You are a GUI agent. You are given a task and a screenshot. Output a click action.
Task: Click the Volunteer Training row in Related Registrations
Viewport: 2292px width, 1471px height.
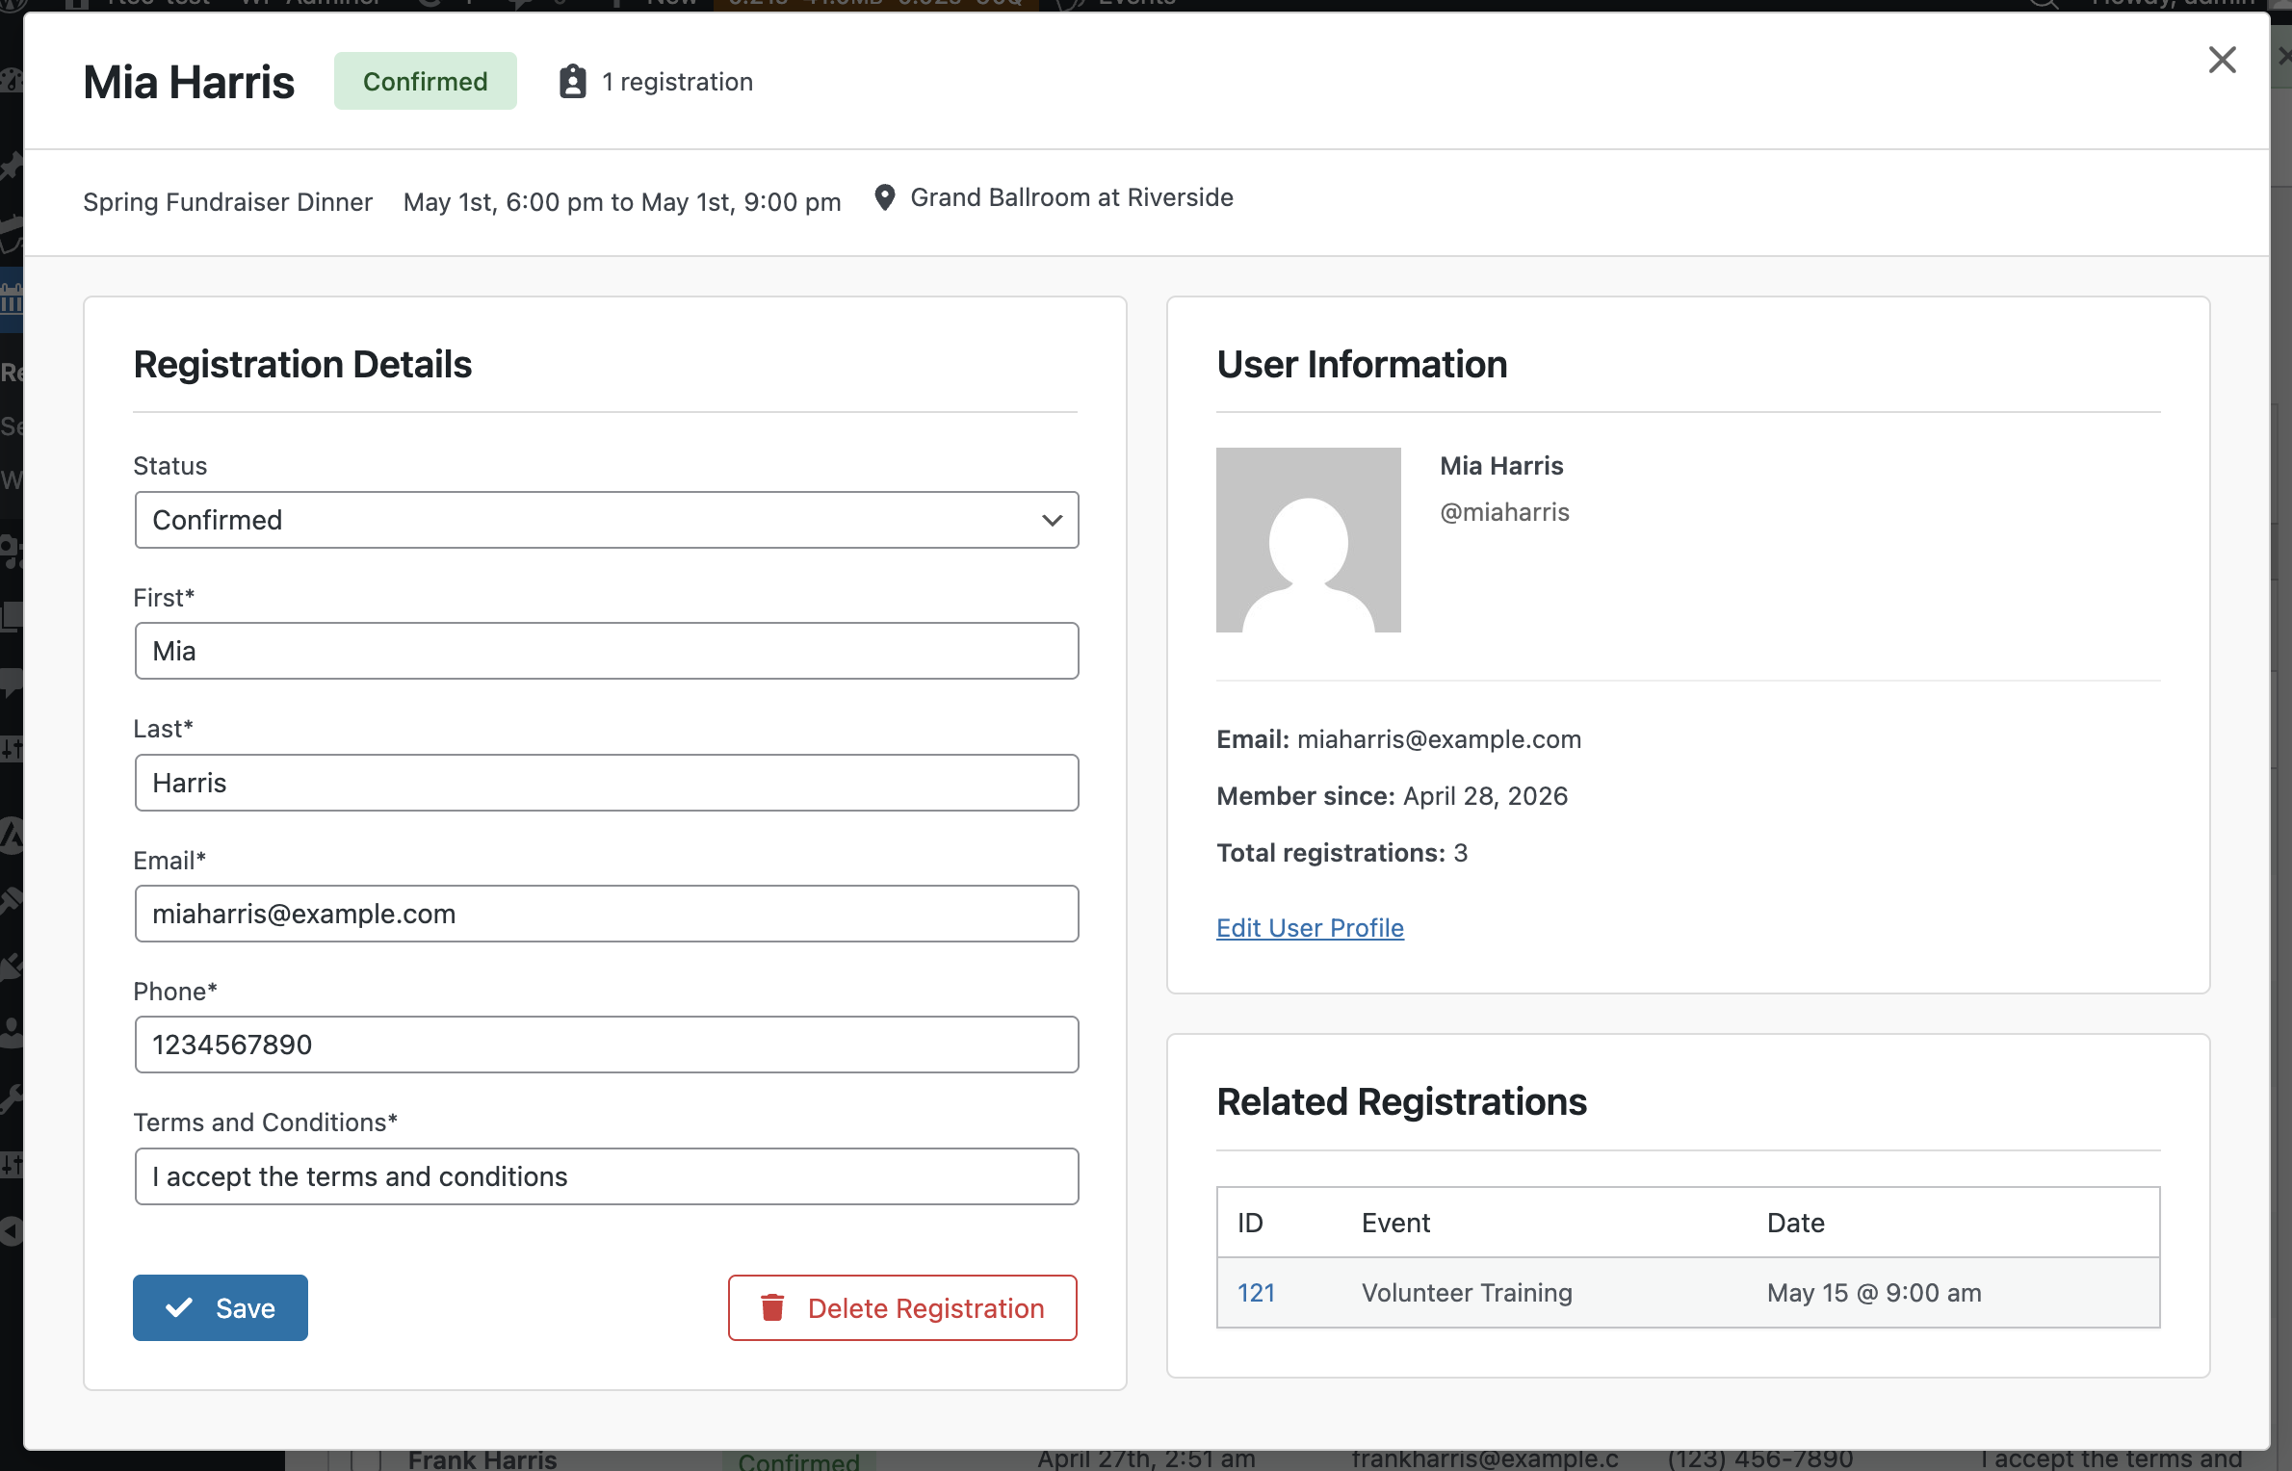pos(1466,1292)
